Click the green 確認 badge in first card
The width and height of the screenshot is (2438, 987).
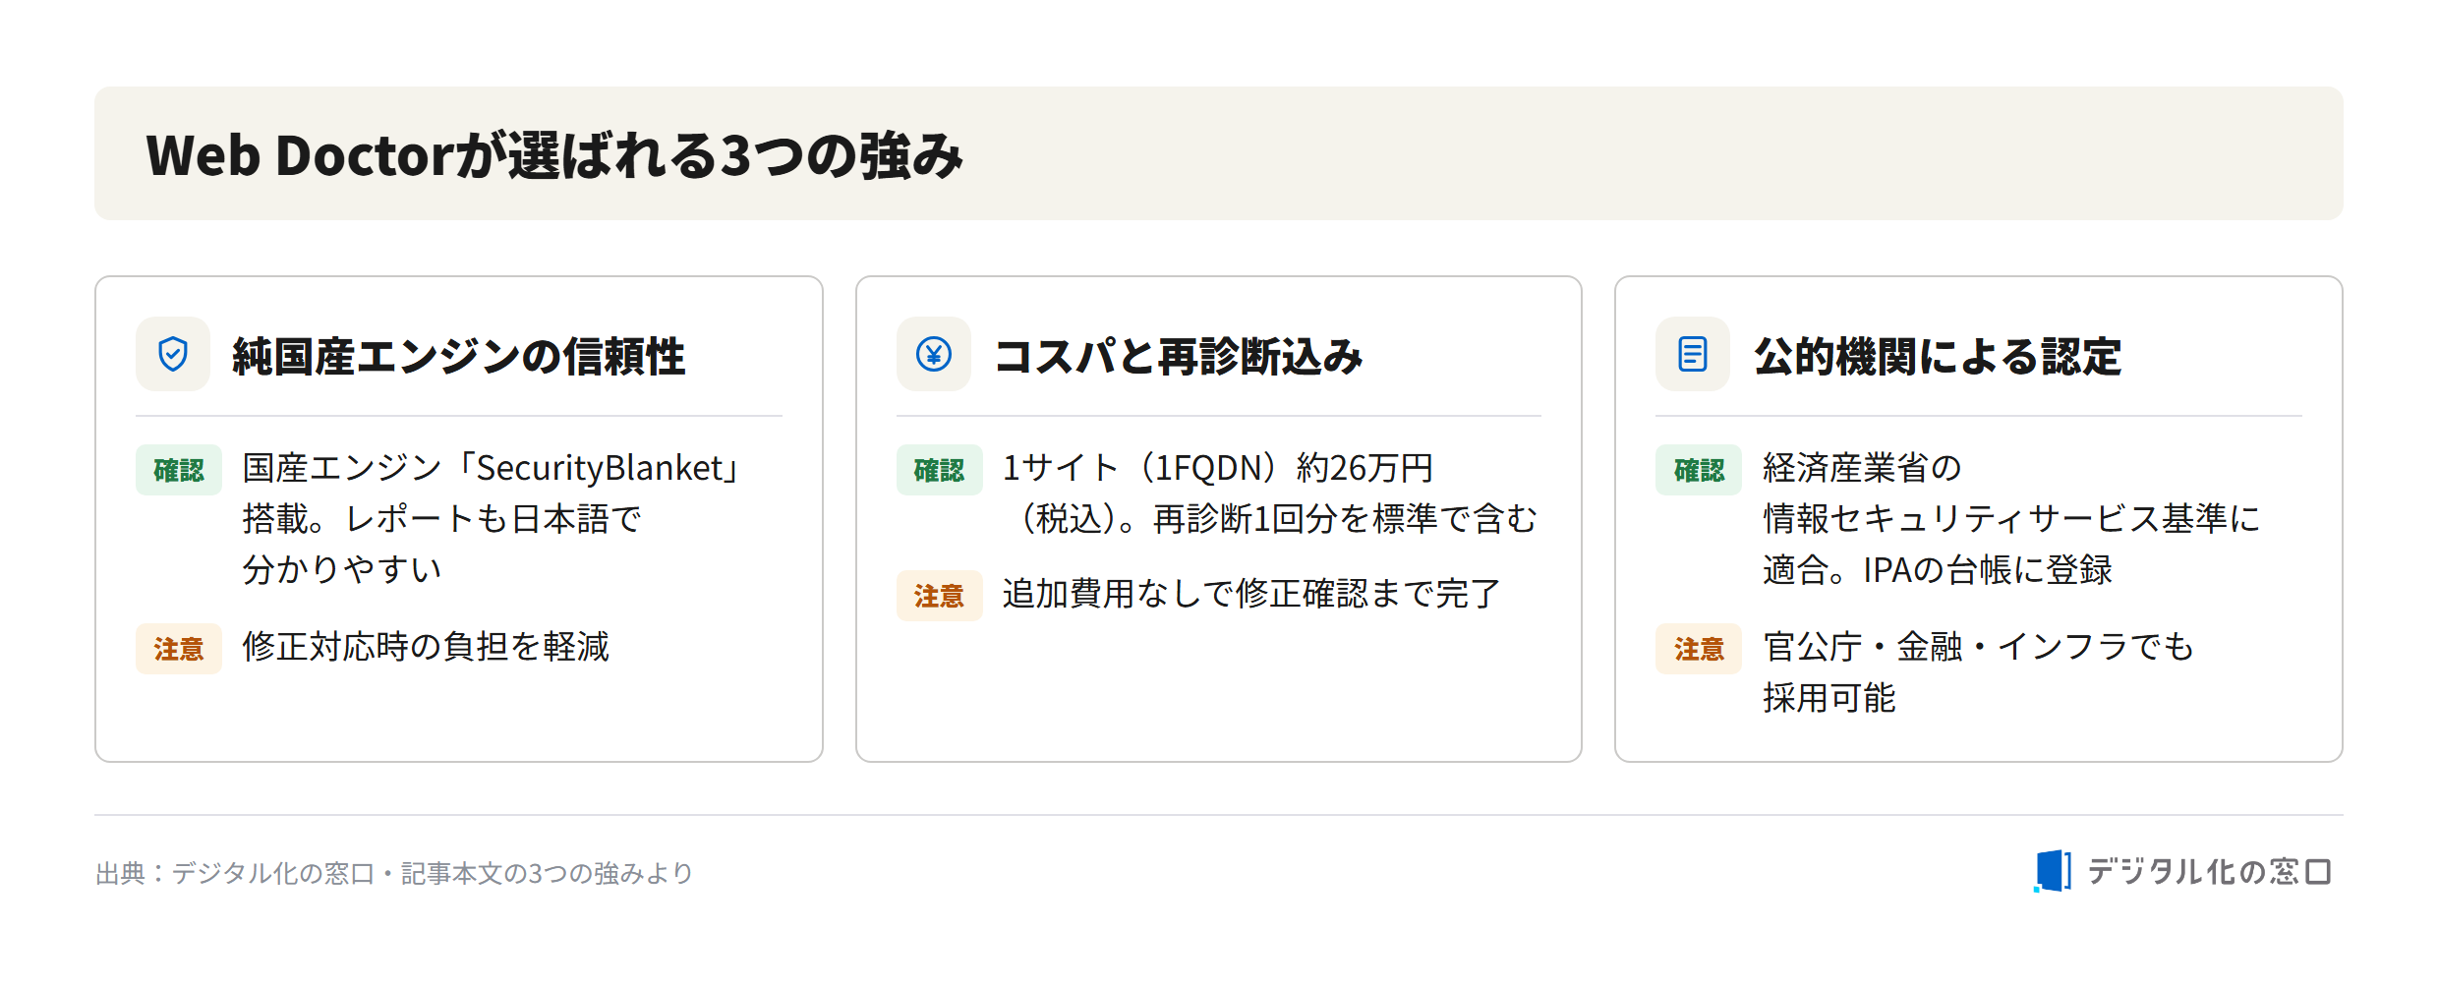pos(179,470)
